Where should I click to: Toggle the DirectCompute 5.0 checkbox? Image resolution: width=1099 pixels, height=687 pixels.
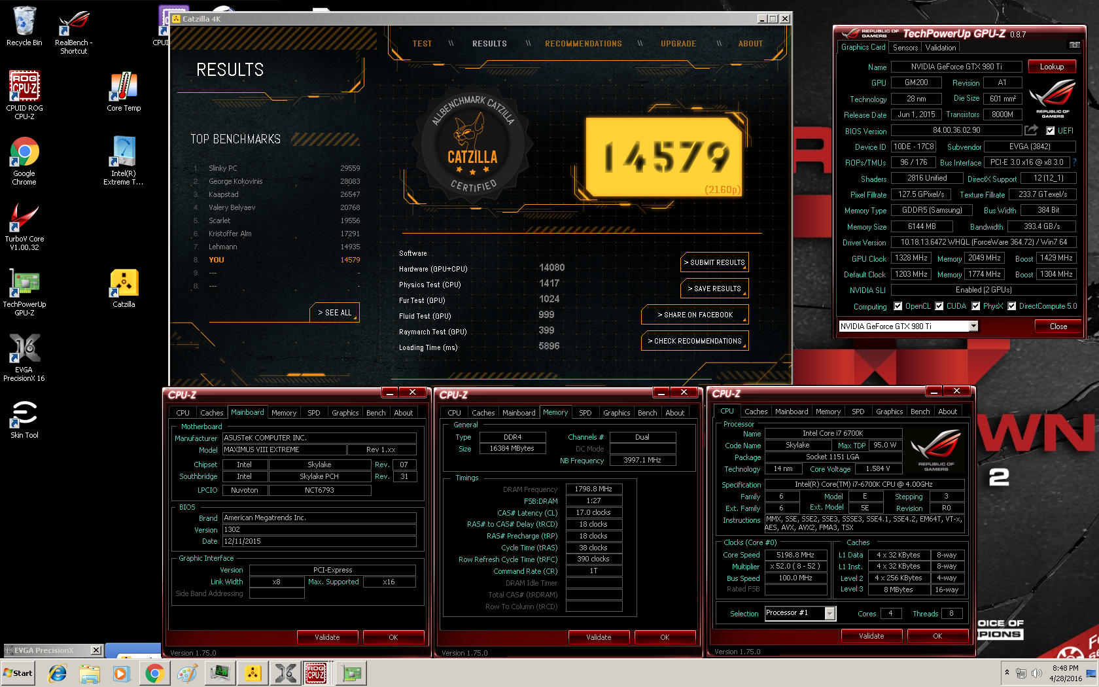pos(1012,306)
